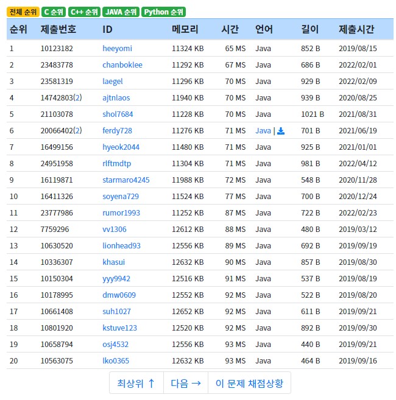Open ferdy728's user profile
Screen dimensions: 396x400
117,131
